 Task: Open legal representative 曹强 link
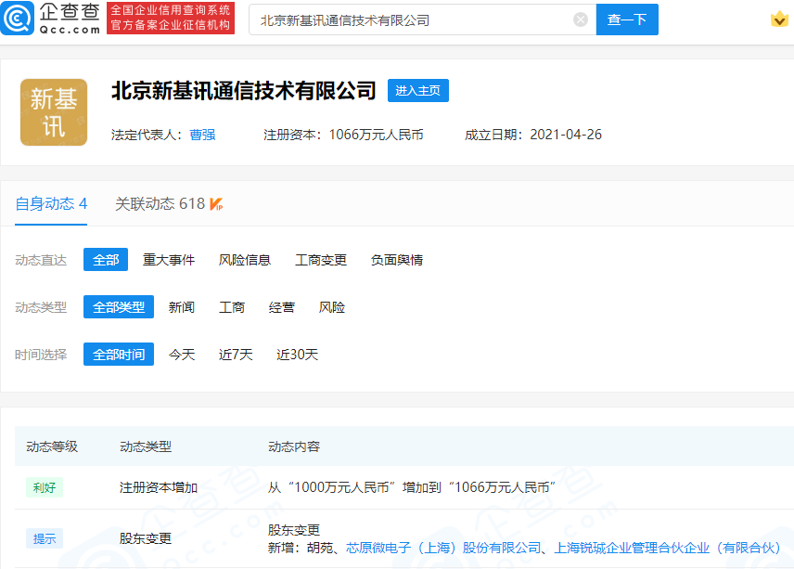click(x=202, y=135)
